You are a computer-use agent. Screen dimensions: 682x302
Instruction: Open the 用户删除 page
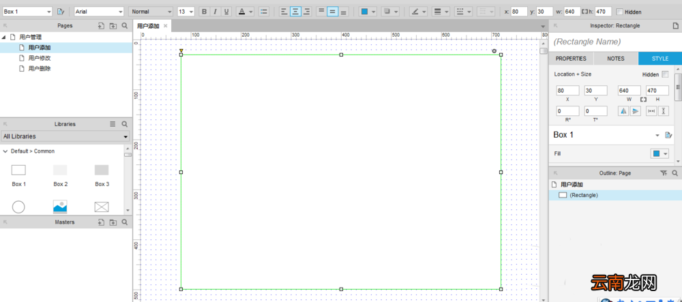40,69
